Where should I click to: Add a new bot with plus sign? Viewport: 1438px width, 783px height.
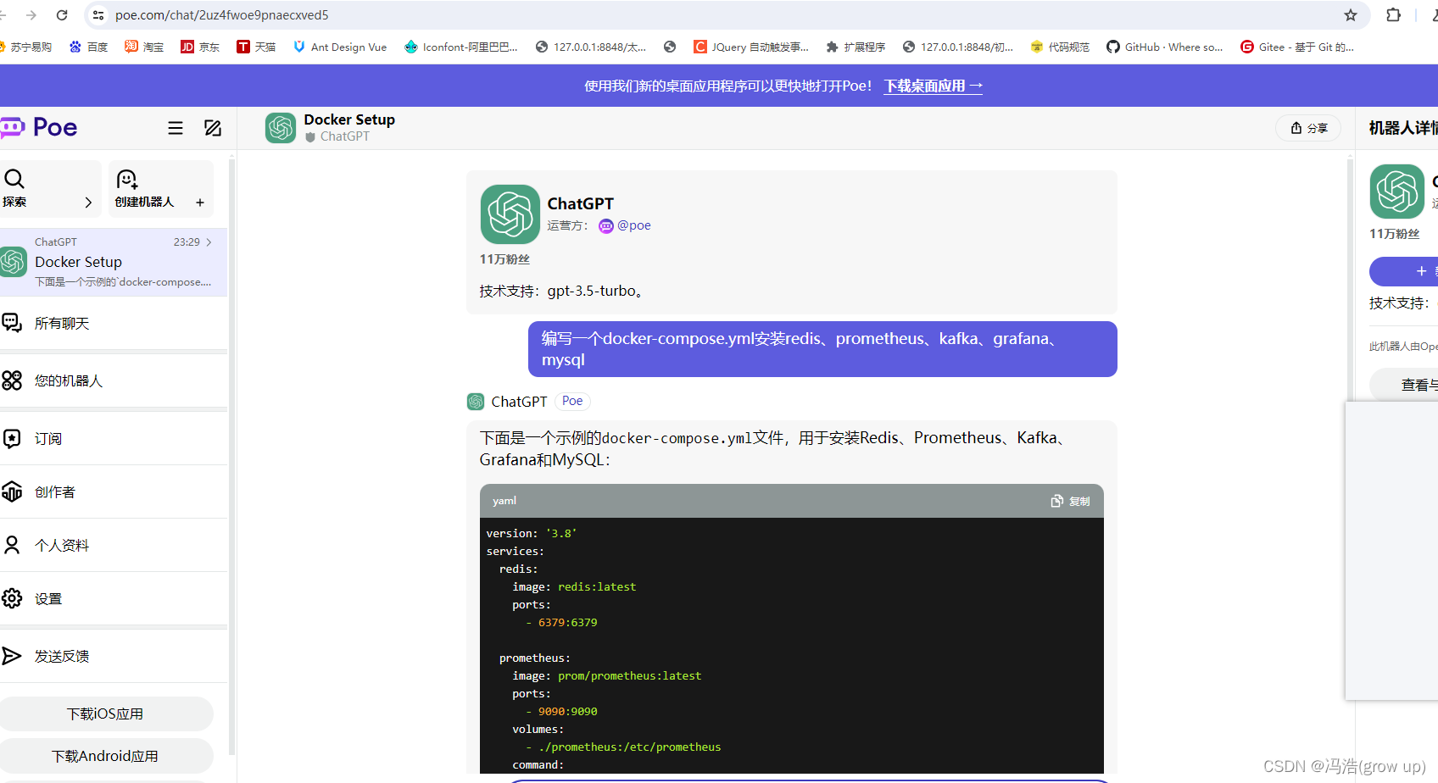pyautogui.click(x=200, y=203)
